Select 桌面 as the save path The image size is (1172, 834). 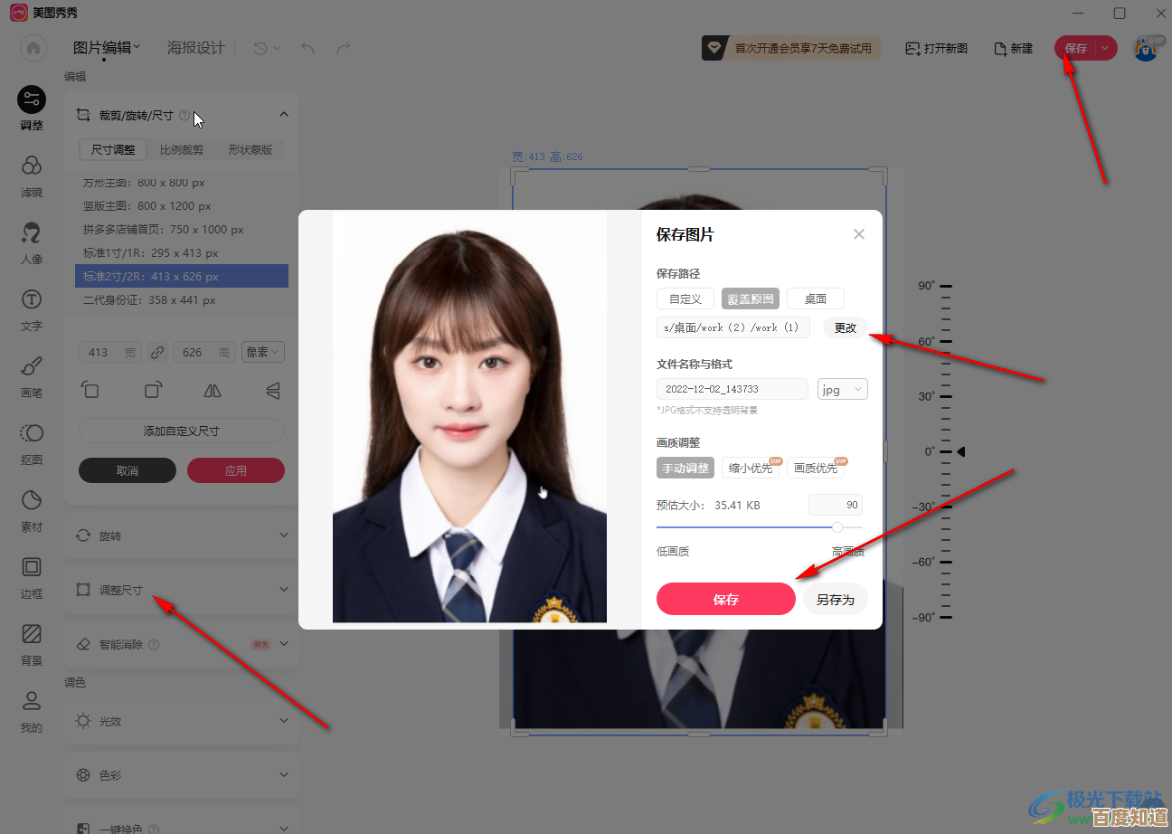coord(815,298)
